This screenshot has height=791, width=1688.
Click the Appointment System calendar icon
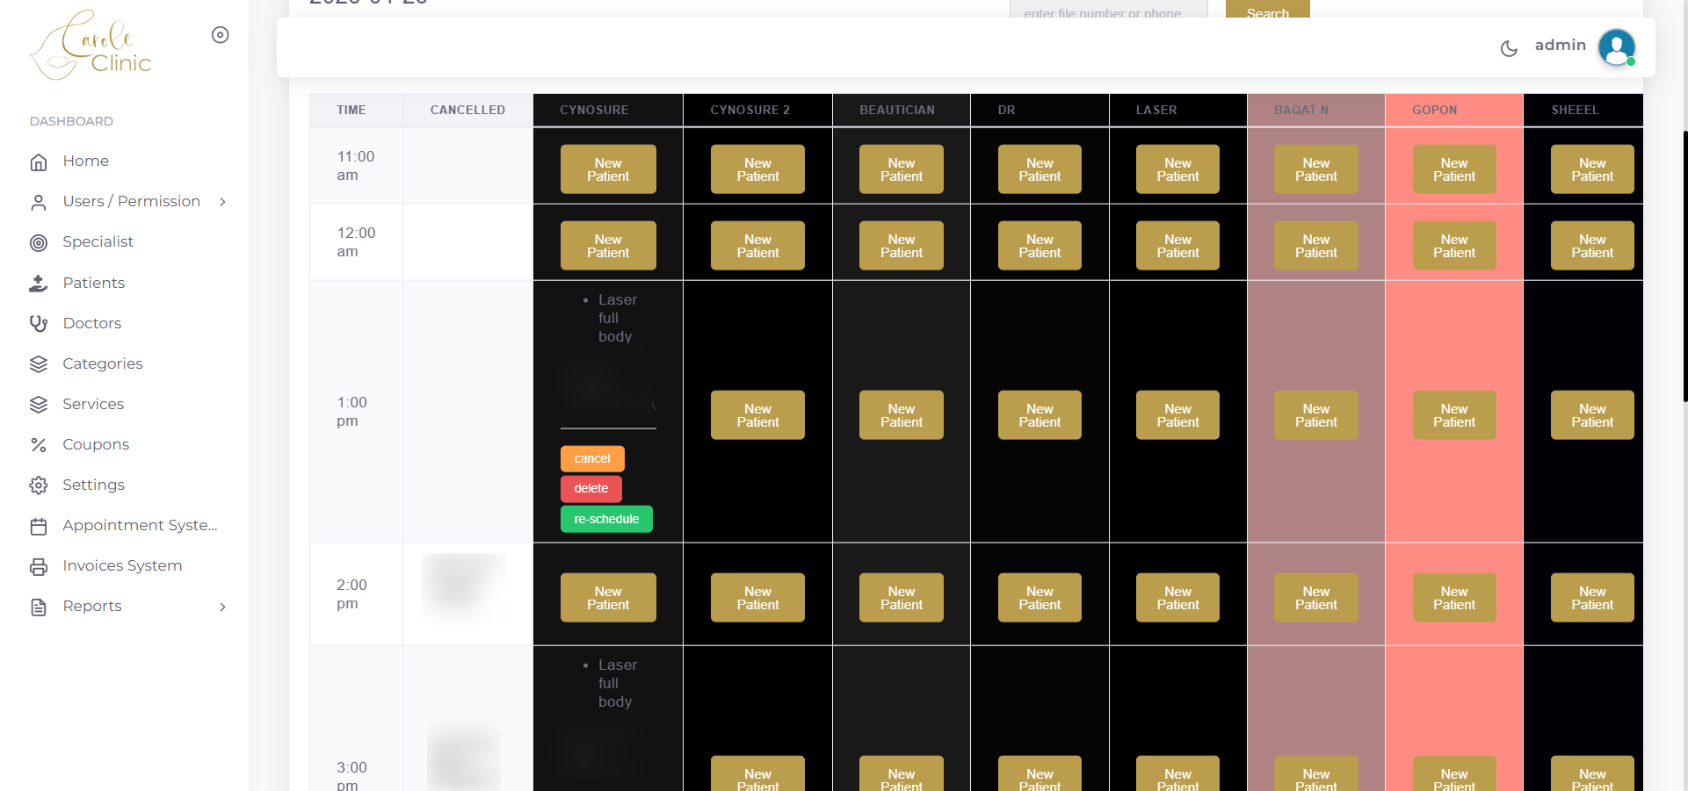pyautogui.click(x=39, y=527)
